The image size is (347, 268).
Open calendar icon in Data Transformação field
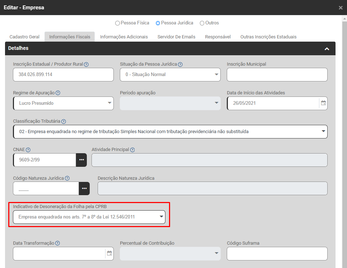pyautogui.click(x=109, y=253)
